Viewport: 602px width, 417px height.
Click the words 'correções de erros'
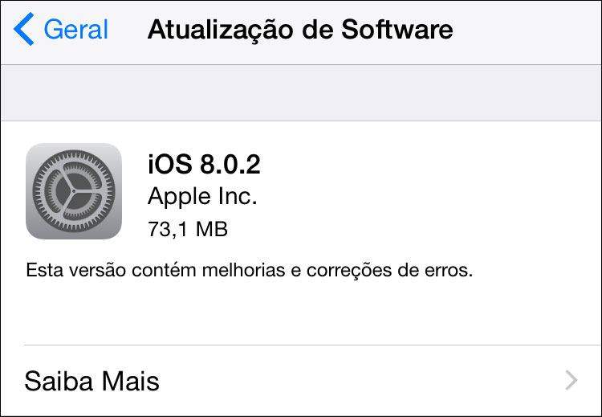click(389, 271)
